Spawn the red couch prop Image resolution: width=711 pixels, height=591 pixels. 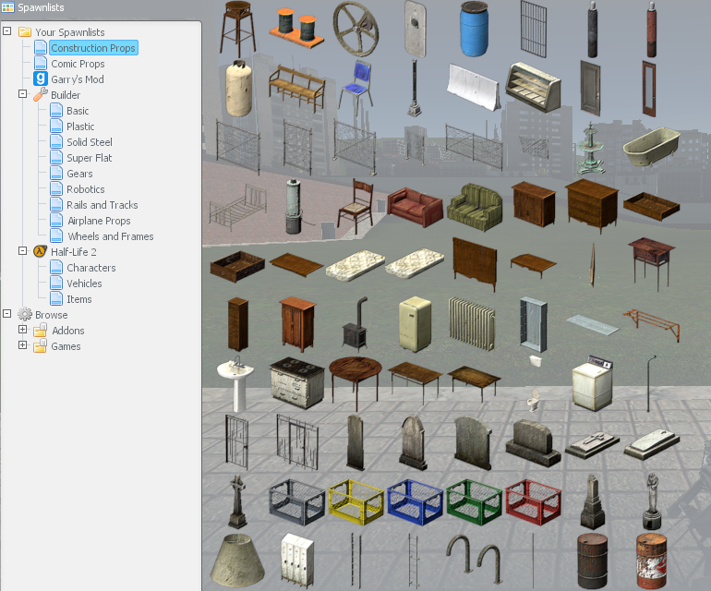point(415,206)
